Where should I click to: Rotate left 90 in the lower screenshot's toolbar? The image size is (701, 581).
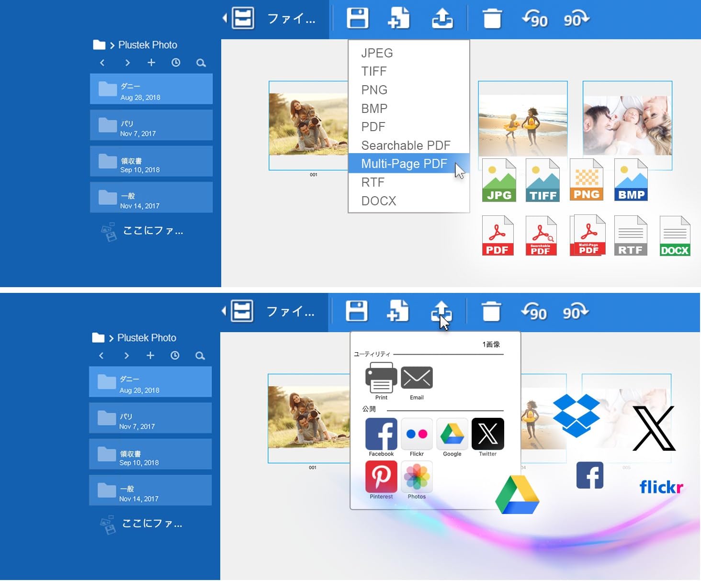click(x=533, y=312)
